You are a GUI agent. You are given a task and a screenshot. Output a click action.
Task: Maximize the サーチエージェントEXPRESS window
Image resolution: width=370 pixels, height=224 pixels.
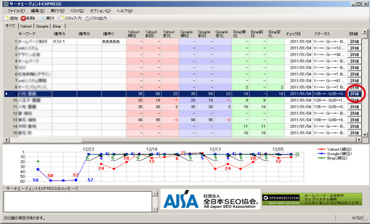tap(359, 4)
